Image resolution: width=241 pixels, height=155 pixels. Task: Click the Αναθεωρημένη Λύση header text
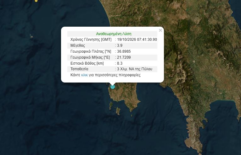pos(114,34)
